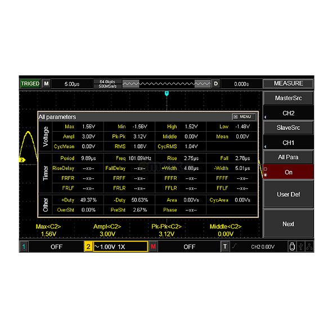Toggle channel 1 indicator
332x332 pixels.
tap(24, 246)
